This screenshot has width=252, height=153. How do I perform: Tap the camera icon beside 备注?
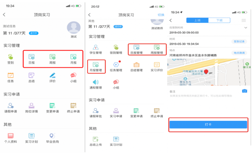pos(245,91)
